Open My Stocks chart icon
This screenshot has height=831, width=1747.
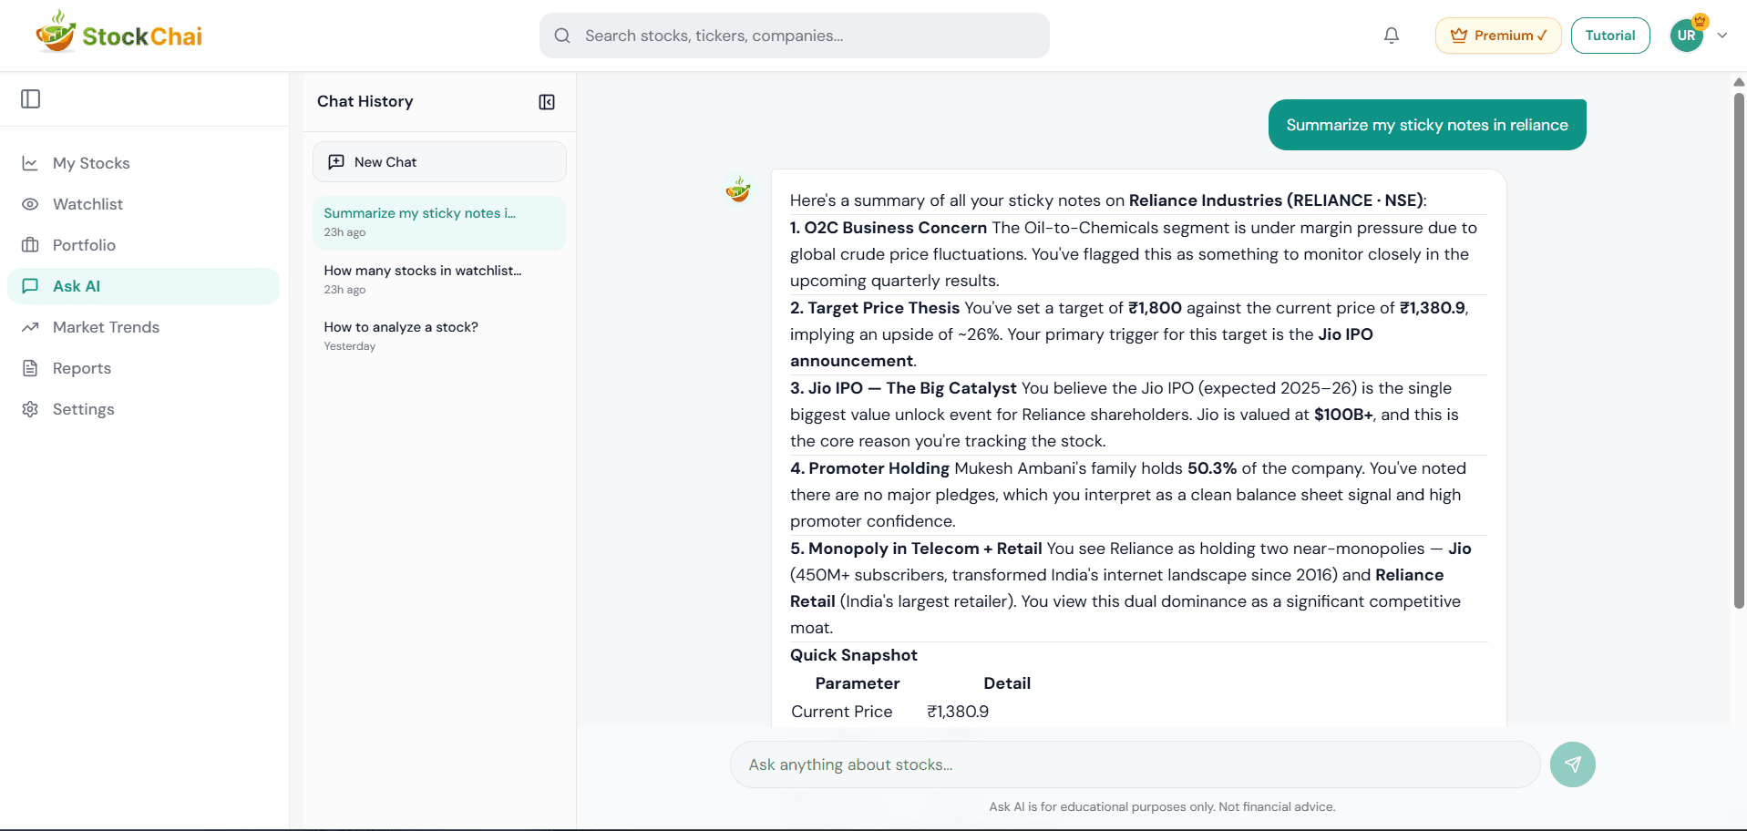point(30,162)
